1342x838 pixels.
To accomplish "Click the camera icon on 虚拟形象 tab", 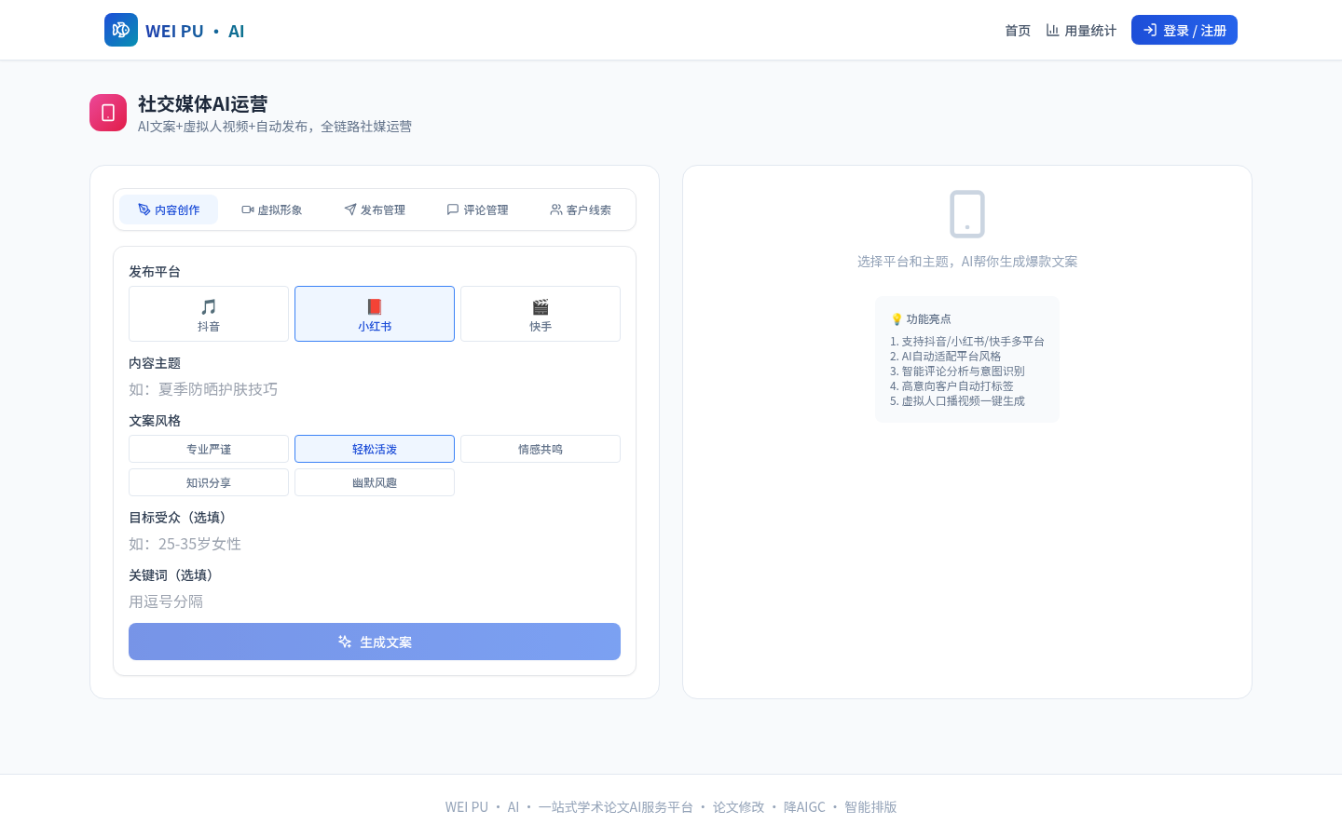I will pyautogui.click(x=248, y=209).
